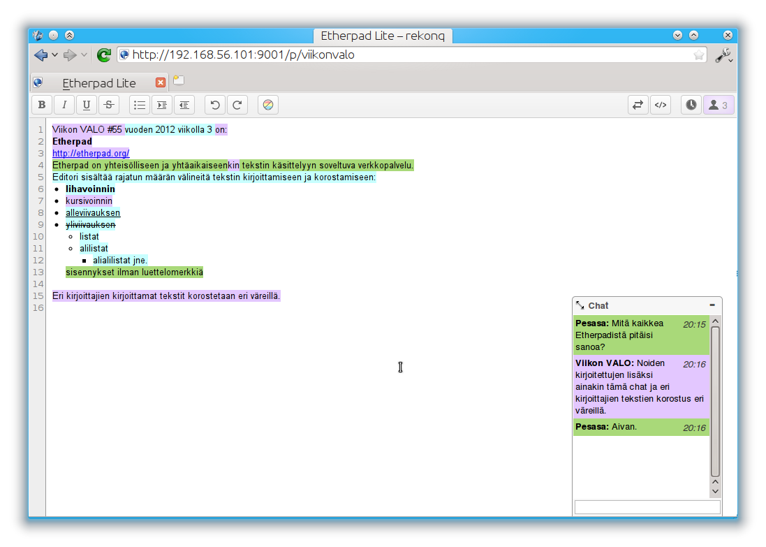
Task: Undo the last edit
Action: click(215, 105)
